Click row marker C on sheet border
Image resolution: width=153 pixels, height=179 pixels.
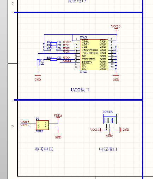pos(12,4)
